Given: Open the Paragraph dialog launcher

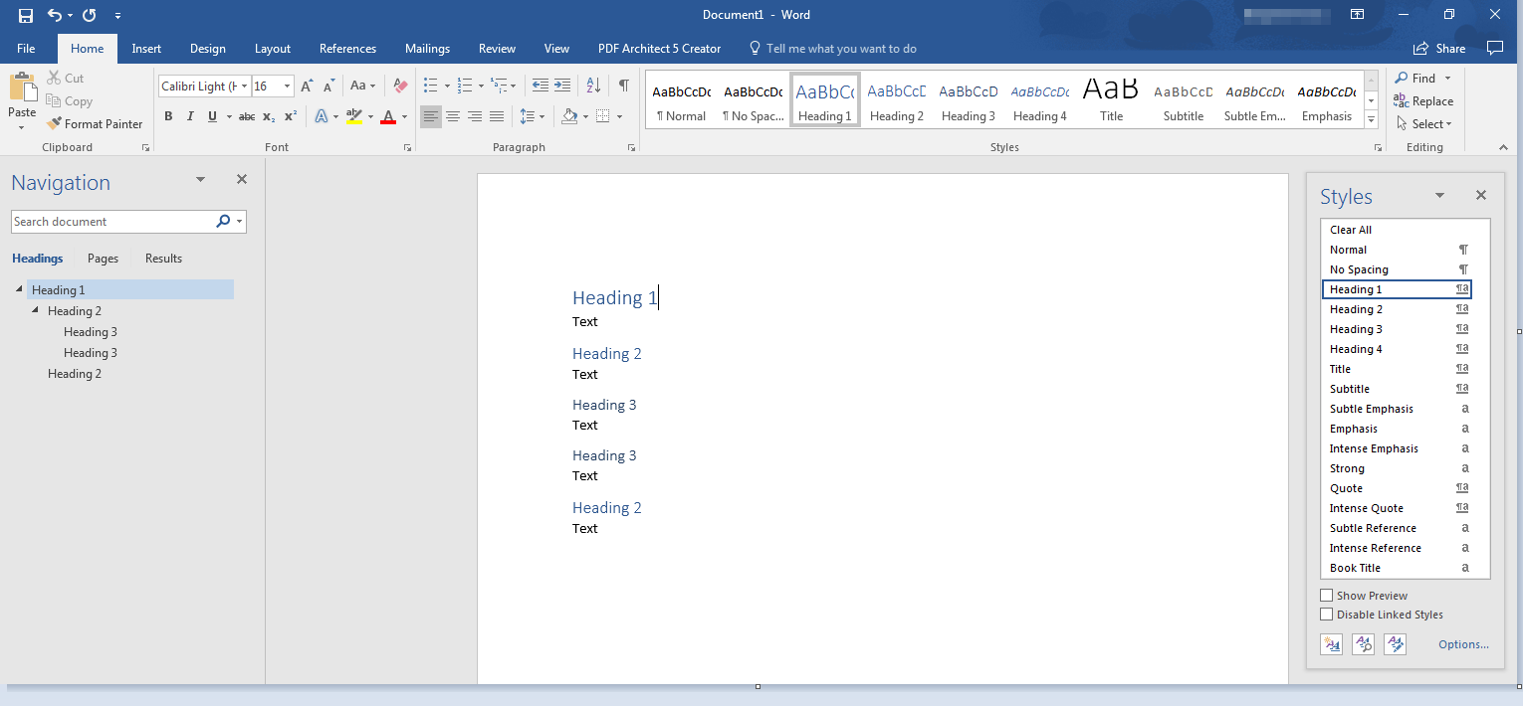Looking at the screenshot, I should pos(631,148).
